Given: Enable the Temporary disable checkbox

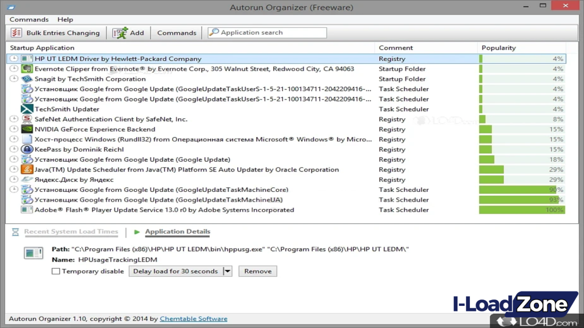Looking at the screenshot, I should [56, 271].
